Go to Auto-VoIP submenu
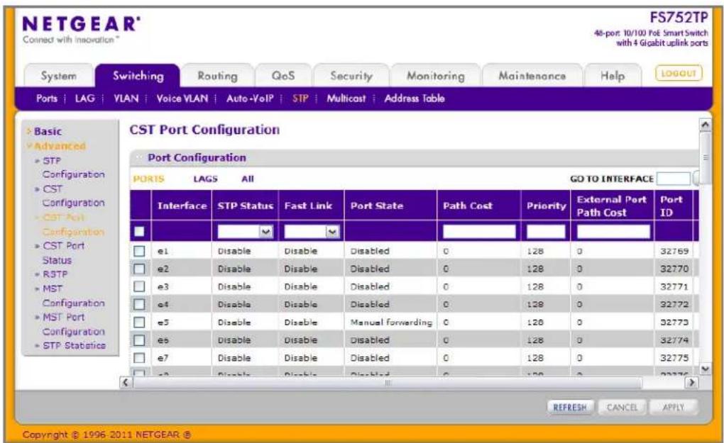 coord(250,99)
